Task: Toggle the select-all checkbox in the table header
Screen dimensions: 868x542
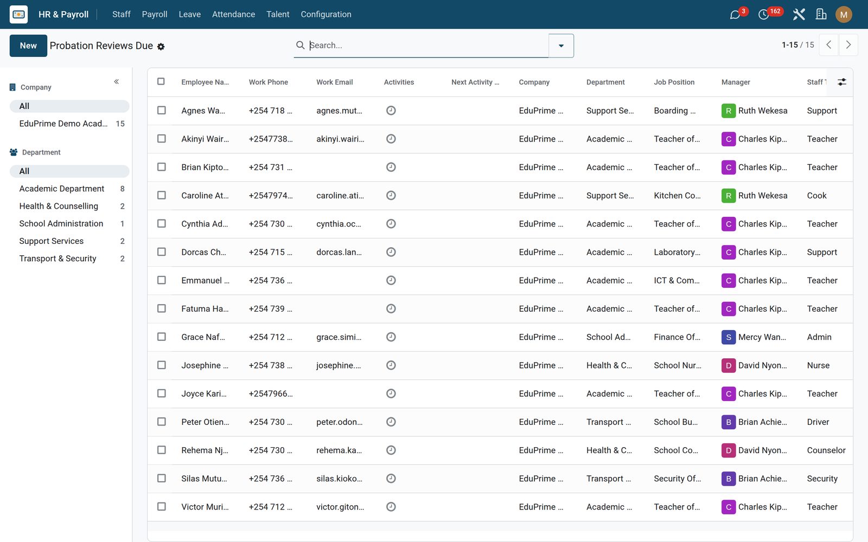Action: tap(161, 81)
